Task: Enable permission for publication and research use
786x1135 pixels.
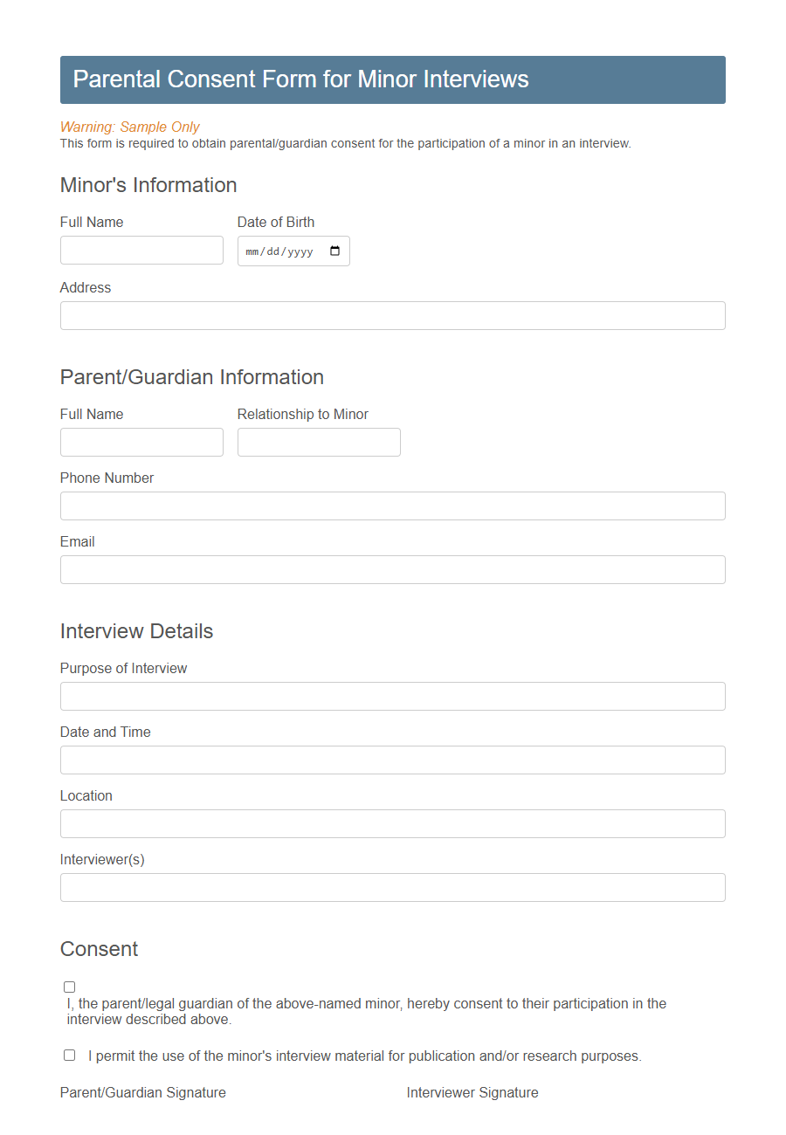Action: (69, 1055)
